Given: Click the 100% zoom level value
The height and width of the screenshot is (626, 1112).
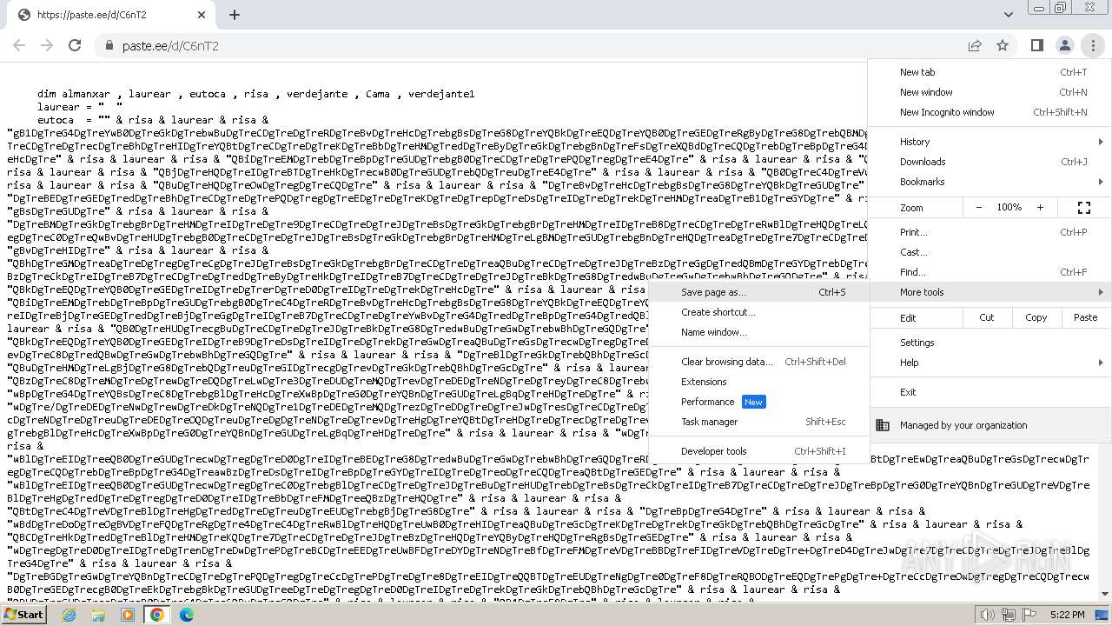Looking at the screenshot, I should point(1009,208).
